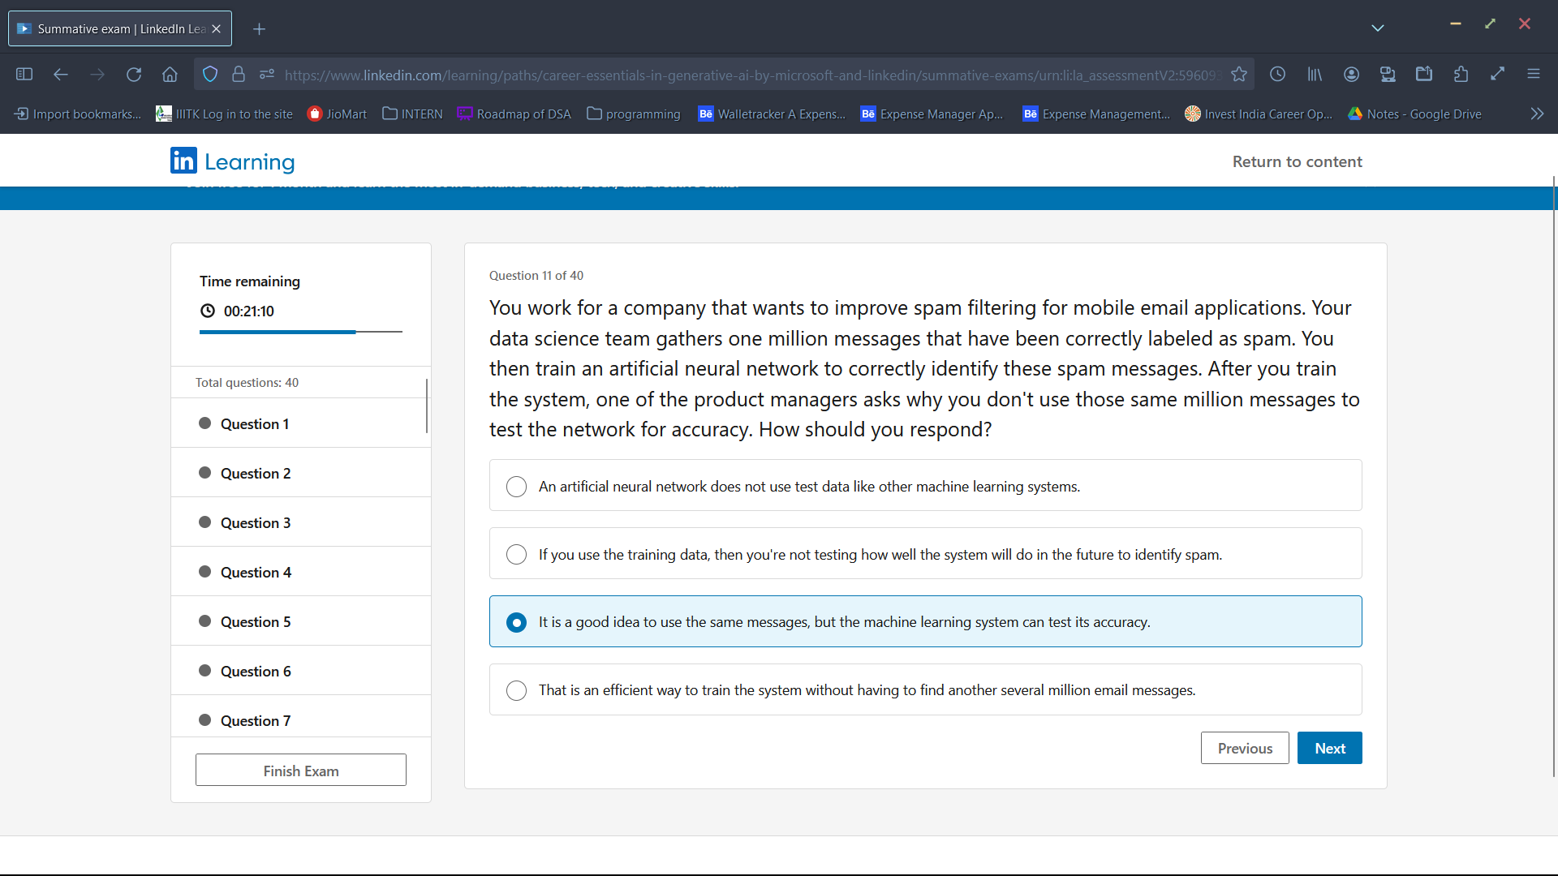Go to the browser home page icon
1558x876 pixels.
tap(170, 75)
